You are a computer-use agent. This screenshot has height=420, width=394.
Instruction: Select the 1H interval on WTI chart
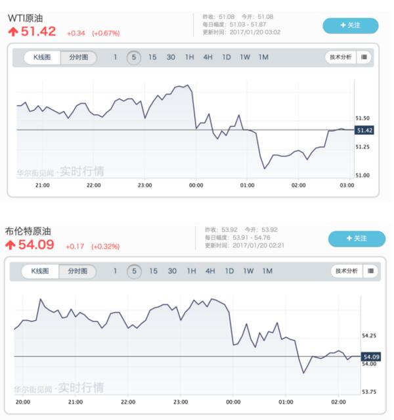pyautogui.click(x=189, y=57)
